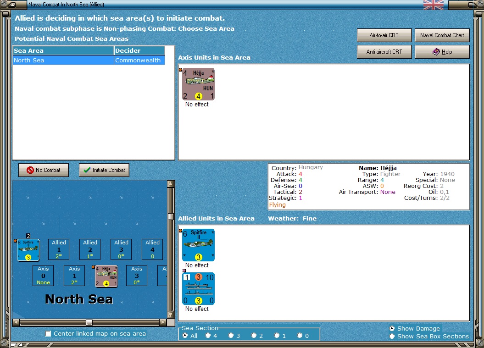Viewport: 484px width, 348px height.
Task: Click the Héjja counter on the North Sea map
Action: (106, 276)
